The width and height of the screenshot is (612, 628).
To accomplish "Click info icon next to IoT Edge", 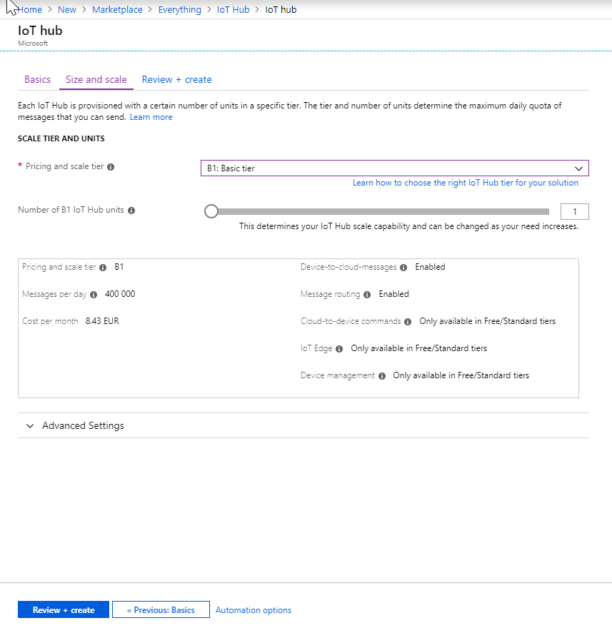I will tap(339, 349).
